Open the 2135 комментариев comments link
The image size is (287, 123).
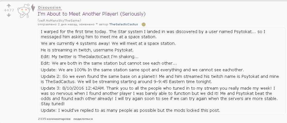tap(54, 119)
